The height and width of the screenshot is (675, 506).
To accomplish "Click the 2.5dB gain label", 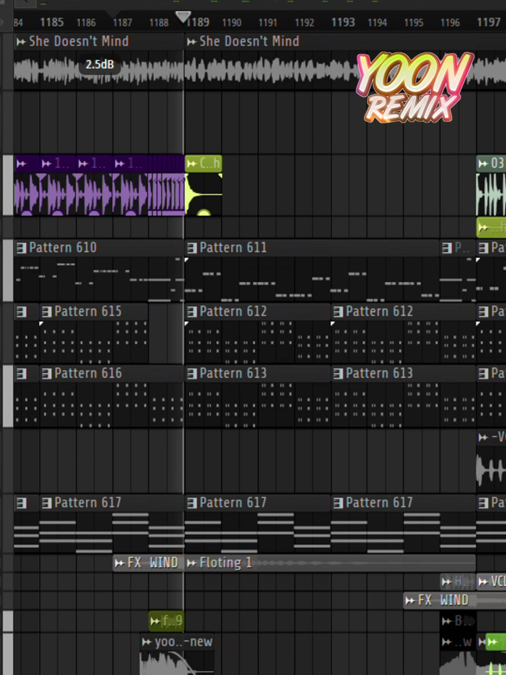I will click(x=100, y=64).
